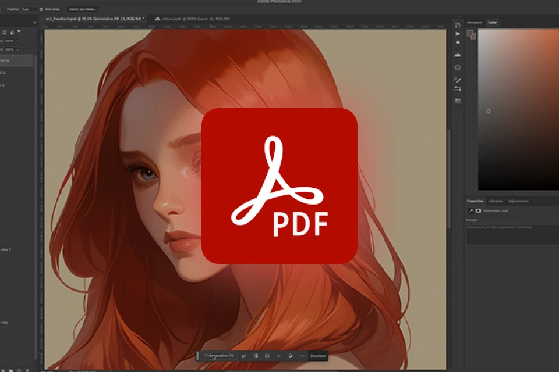Viewport: 559px width, 372px height.
Task: Click the Deselect button in the contextual bar
Action: coord(318,356)
